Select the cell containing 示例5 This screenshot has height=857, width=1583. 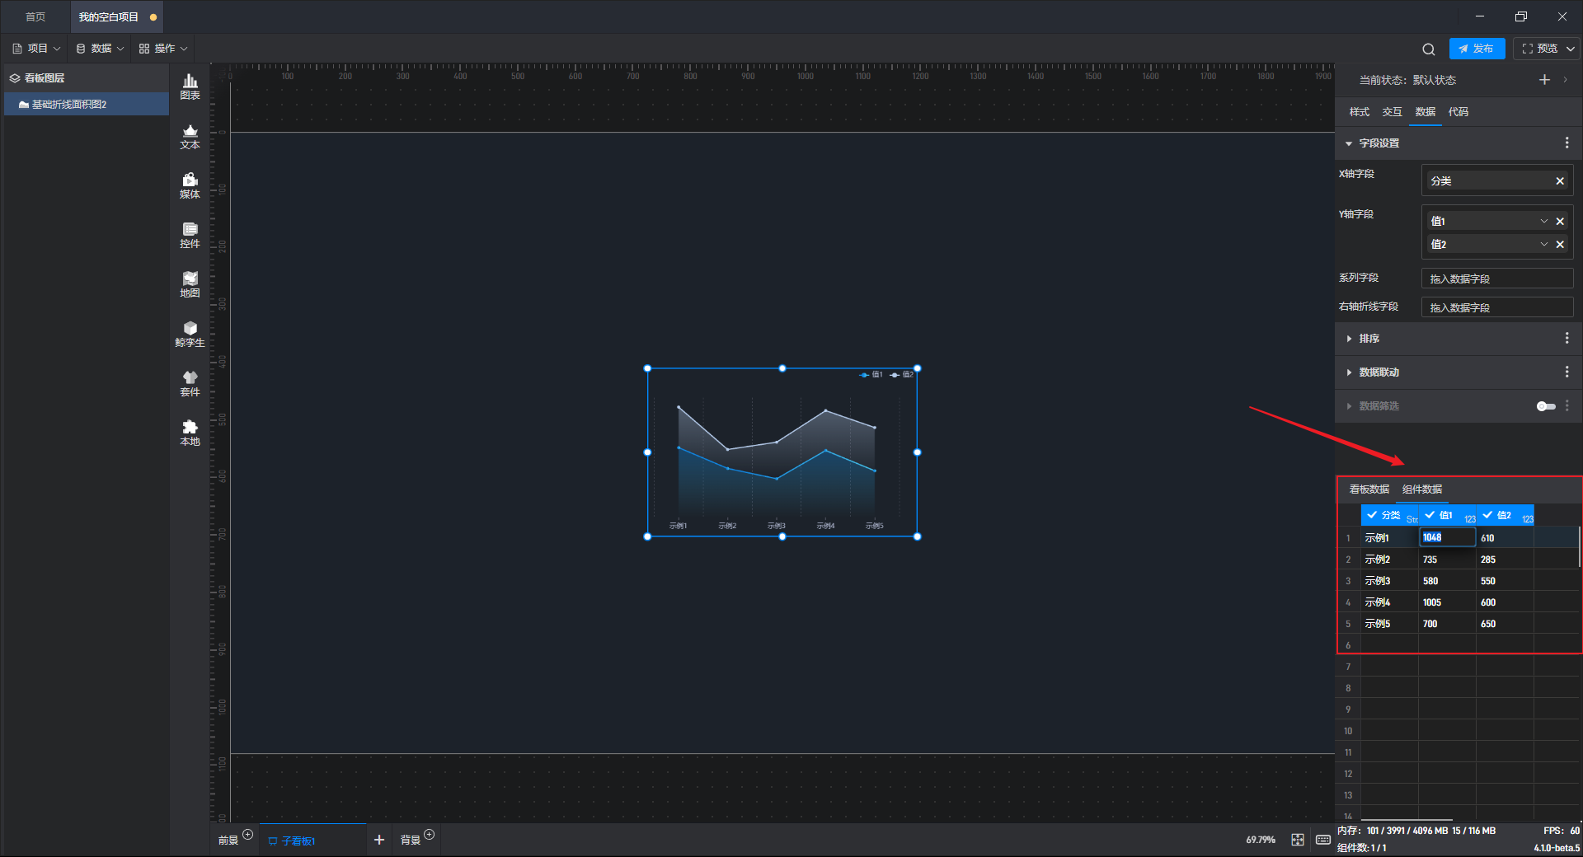pyautogui.click(x=1389, y=624)
